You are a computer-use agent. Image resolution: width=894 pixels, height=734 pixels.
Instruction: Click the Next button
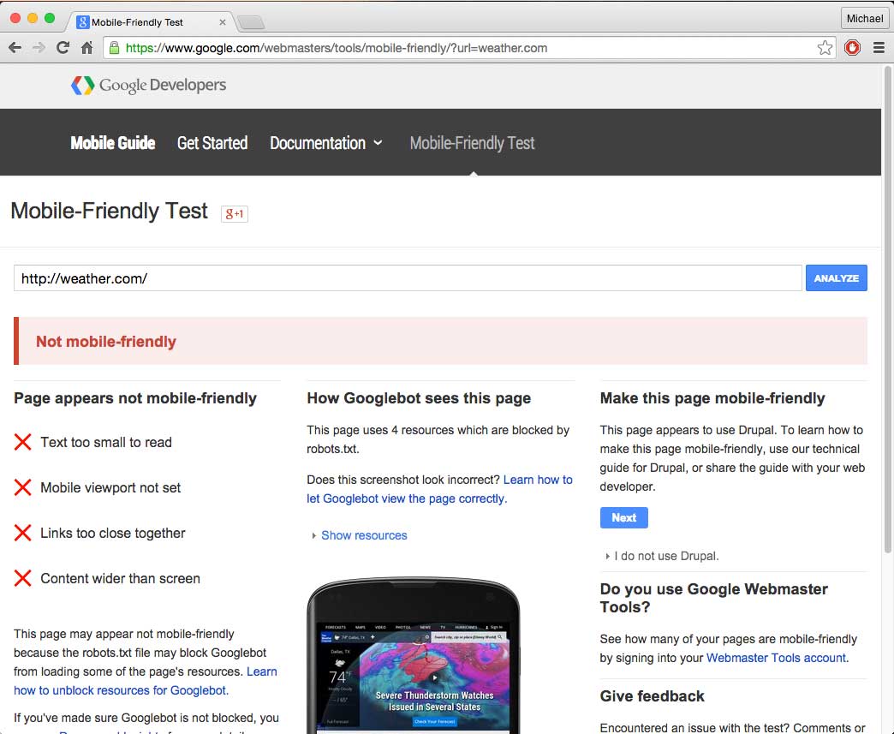[x=623, y=518]
